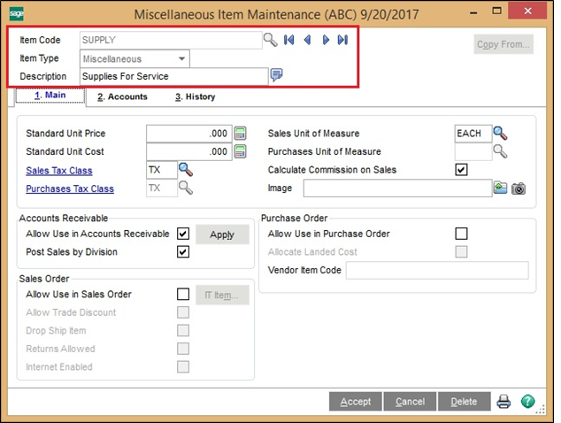The width and height of the screenshot is (561, 423).
Task: Click the Sales Unit of Measure field
Action: (x=473, y=134)
